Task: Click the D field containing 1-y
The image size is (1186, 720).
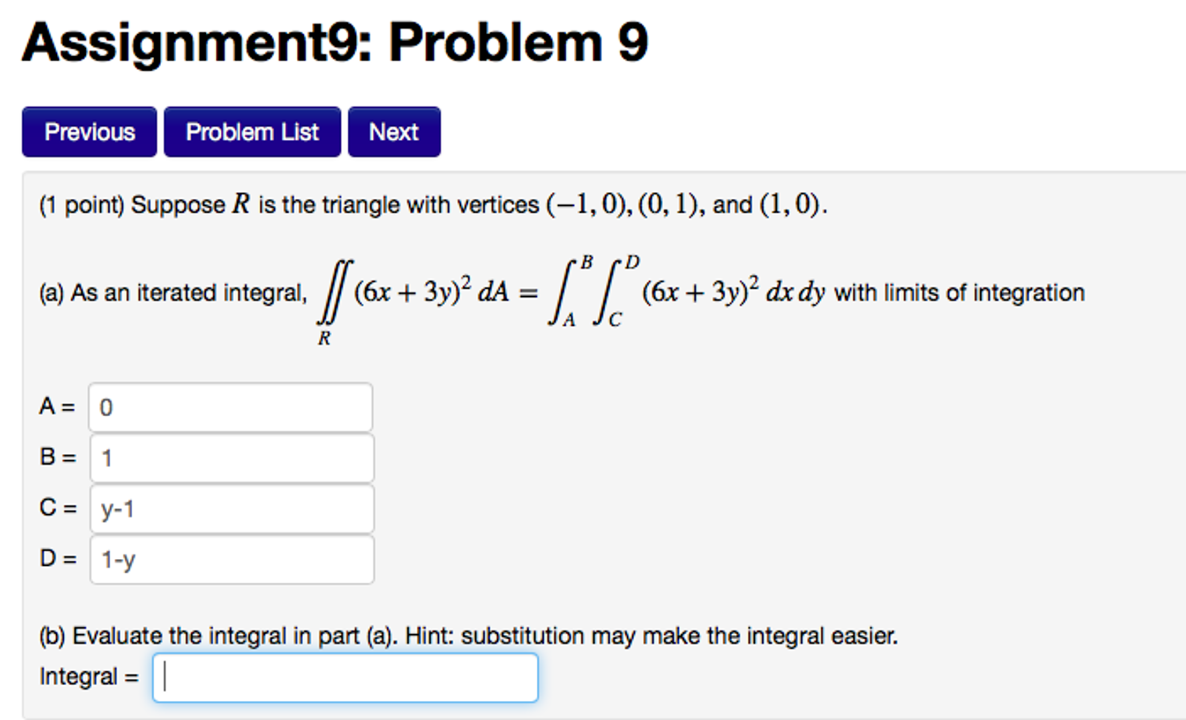Action: coord(232,559)
